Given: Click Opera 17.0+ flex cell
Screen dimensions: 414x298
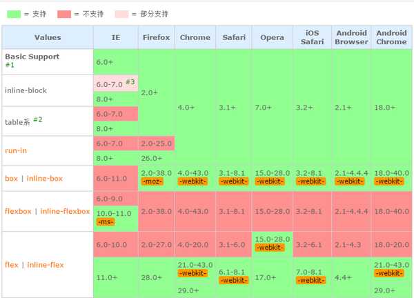Looking at the screenshot, I should [x=273, y=278].
